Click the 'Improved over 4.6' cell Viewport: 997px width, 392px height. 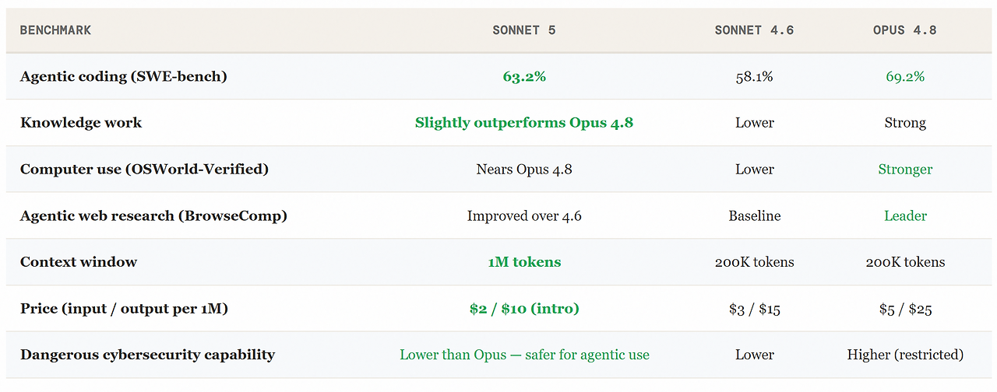pos(524,215)
